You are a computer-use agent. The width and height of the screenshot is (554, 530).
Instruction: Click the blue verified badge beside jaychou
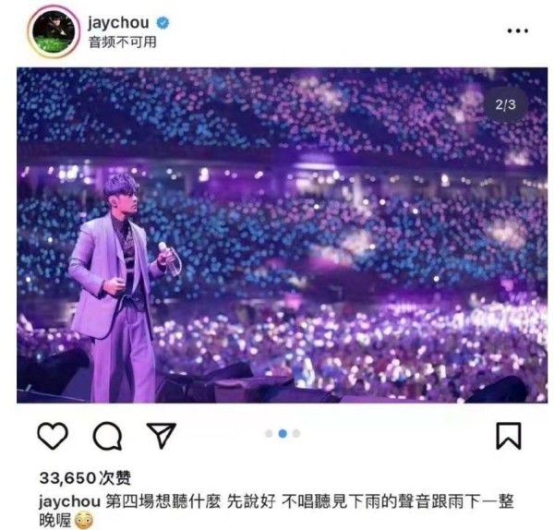(163, 23)
